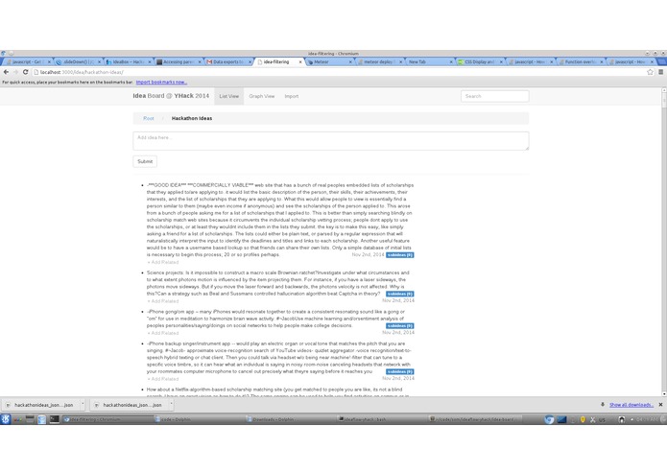Click Add Related under the iPhone gong/om item
Screen dimensions: 667x474
163,333
